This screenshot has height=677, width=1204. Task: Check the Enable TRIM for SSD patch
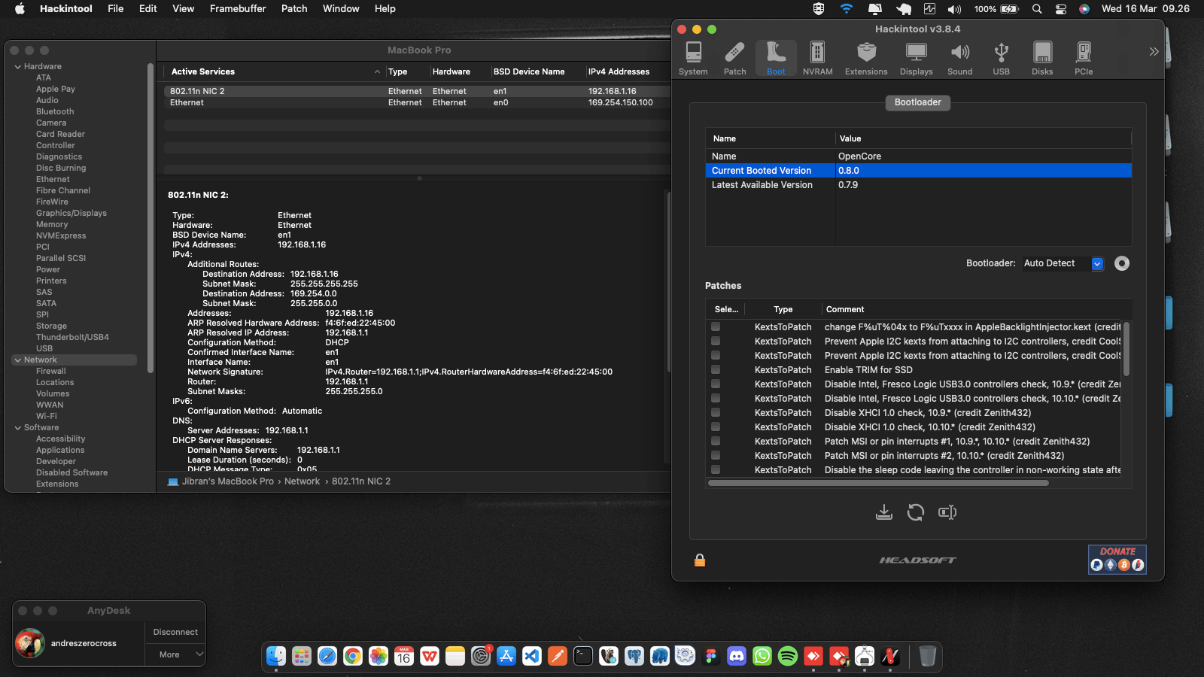(716, 369)
